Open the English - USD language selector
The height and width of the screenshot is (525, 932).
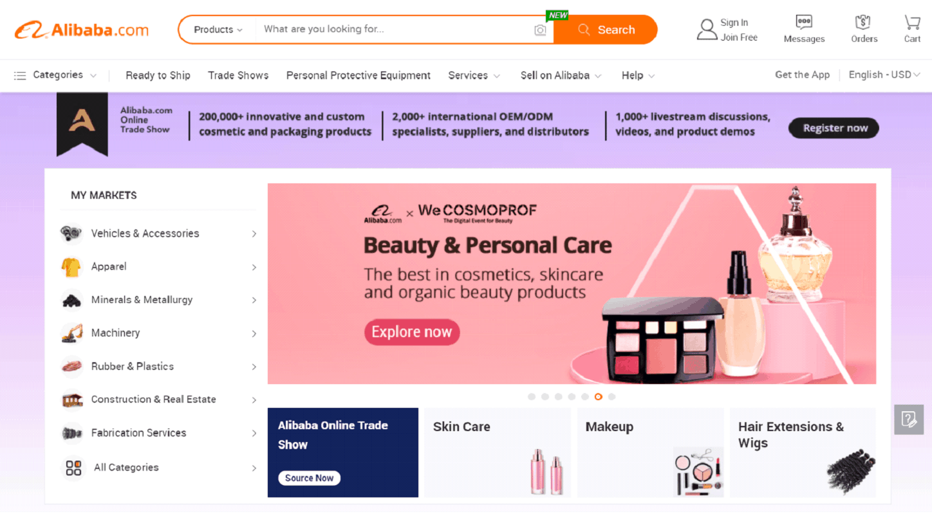884,75
